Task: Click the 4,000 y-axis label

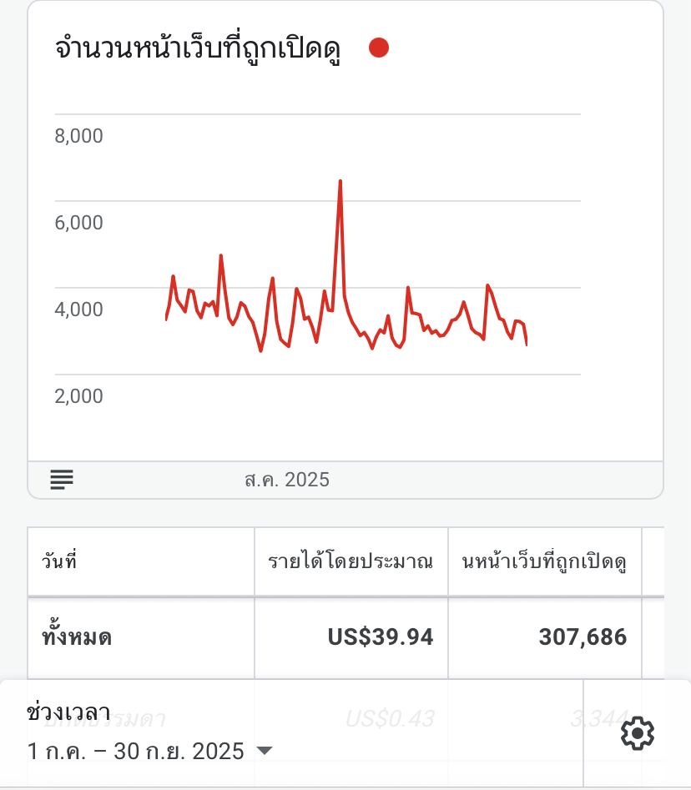Action: [x=79, y=309]
